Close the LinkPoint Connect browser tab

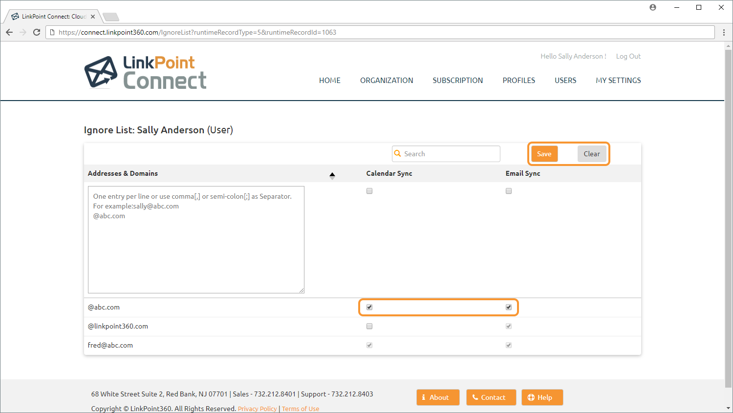tap(93, 17)
